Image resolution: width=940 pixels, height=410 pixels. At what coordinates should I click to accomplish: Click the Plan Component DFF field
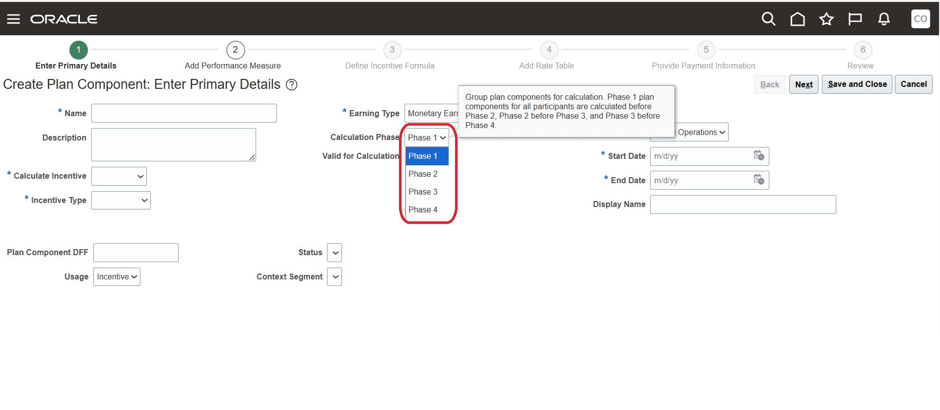pos(136,253)
